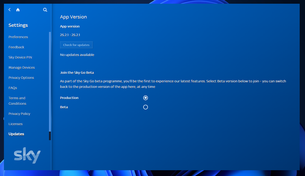The width and height of the screenshot is (305, 176).
Task: Select the Beta radio button
Action: (x=146, y=107)
